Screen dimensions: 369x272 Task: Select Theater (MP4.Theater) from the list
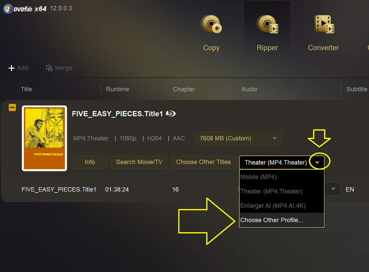pos(282,191)
